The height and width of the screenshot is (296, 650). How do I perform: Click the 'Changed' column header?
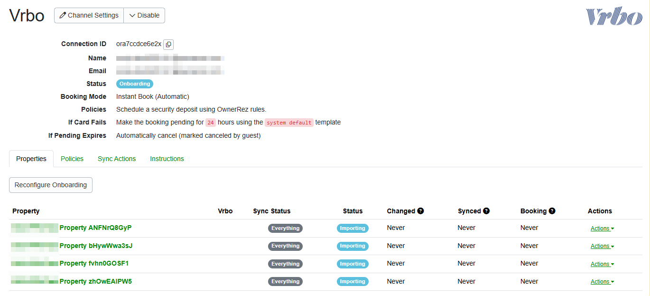(x=401, y=211)
